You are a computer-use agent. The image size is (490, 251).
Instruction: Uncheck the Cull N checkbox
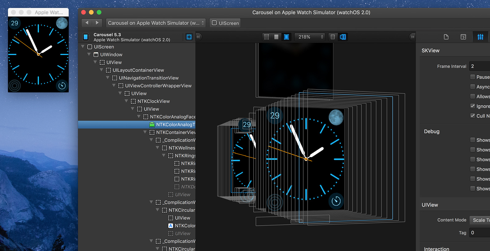(472, 116)
